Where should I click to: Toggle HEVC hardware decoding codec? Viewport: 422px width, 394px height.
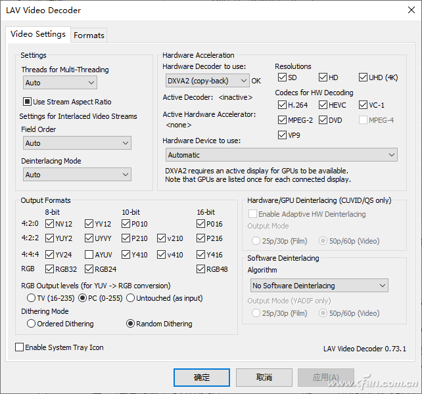pyautogui.click(x=323, y=105)
